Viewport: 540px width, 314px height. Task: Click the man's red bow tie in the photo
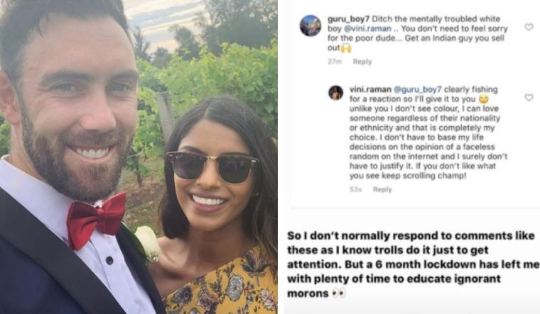coord(96,219)
